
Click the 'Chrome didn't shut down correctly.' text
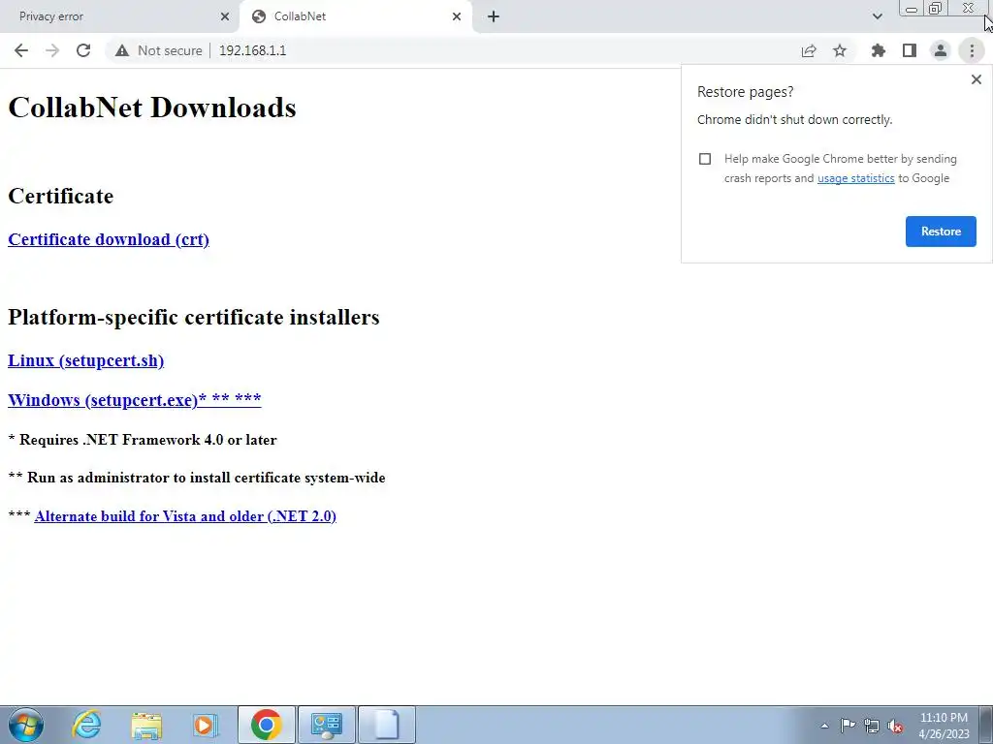[x=795, y=119]
